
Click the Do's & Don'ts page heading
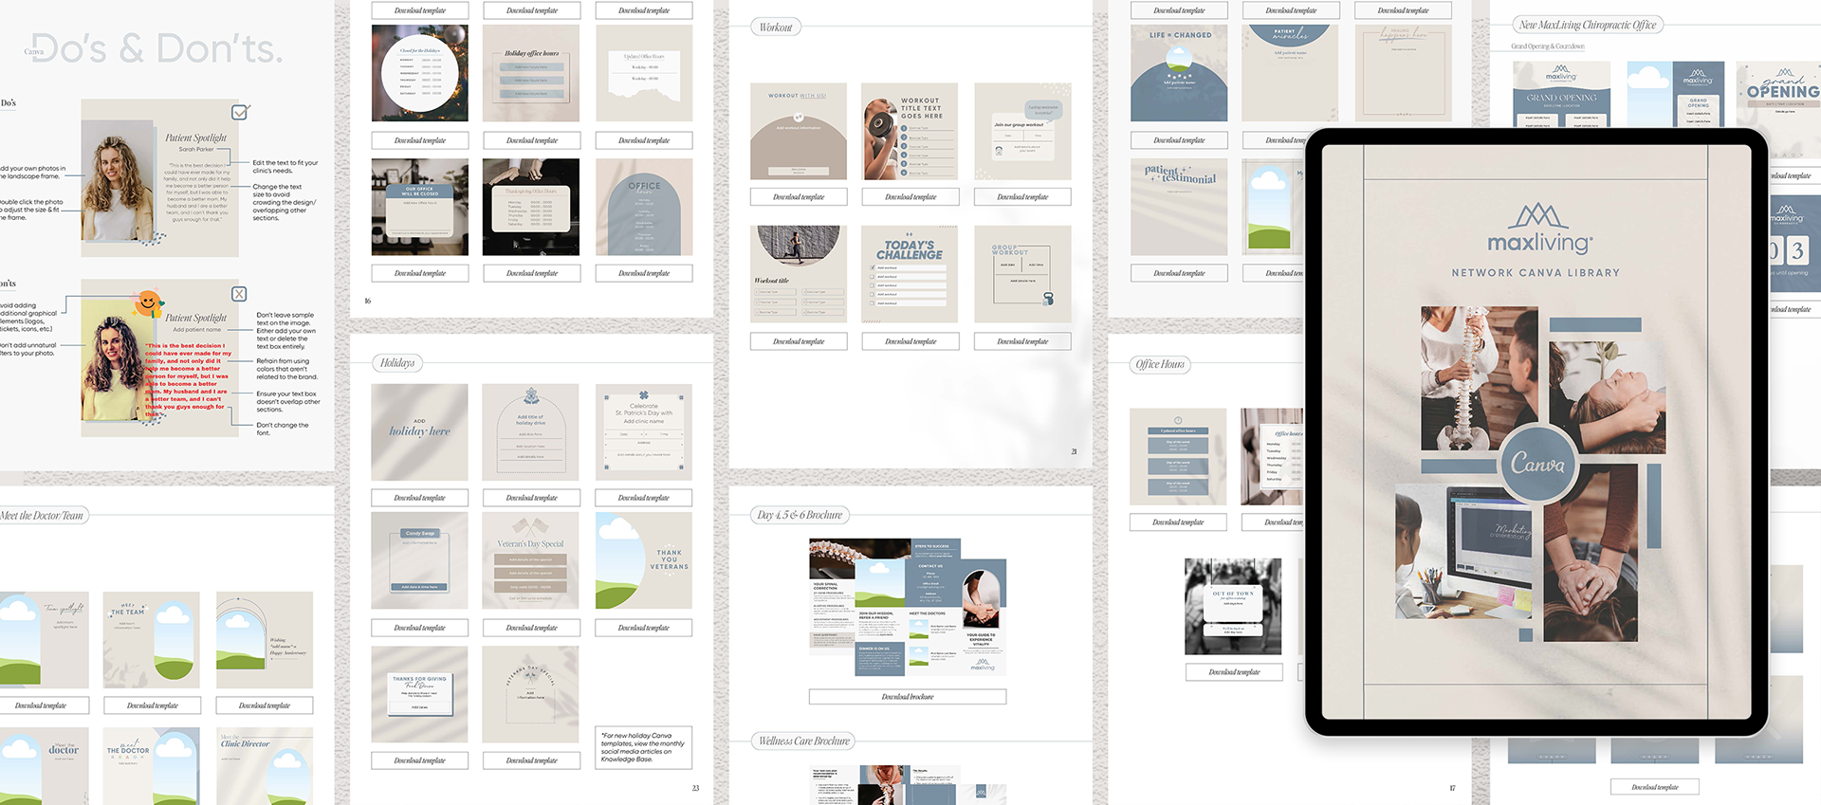point(156,48)
